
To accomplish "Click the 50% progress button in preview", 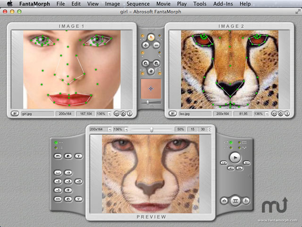I will [180, 129].
